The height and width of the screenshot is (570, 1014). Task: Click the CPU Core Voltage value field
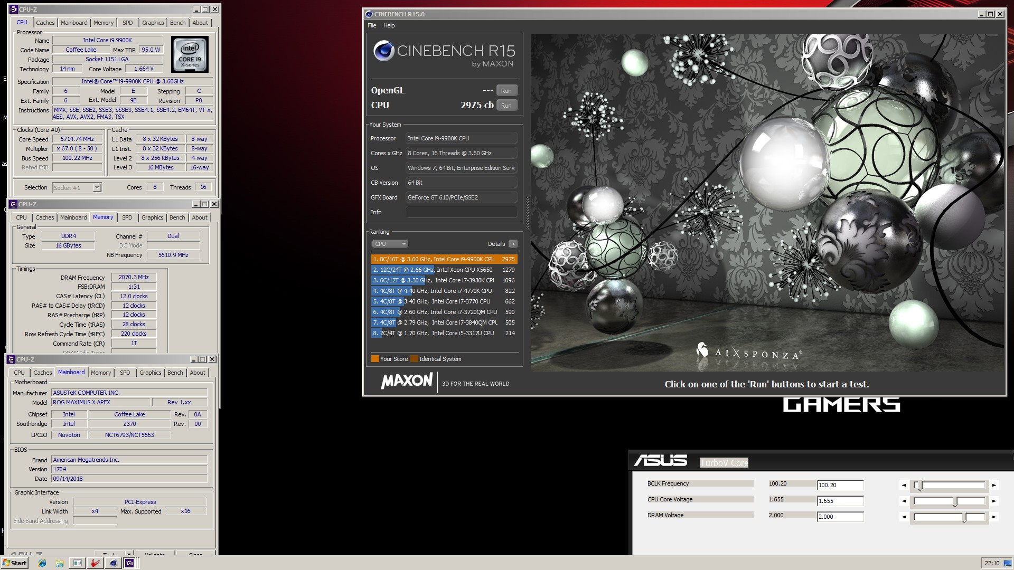pos(840,501)
